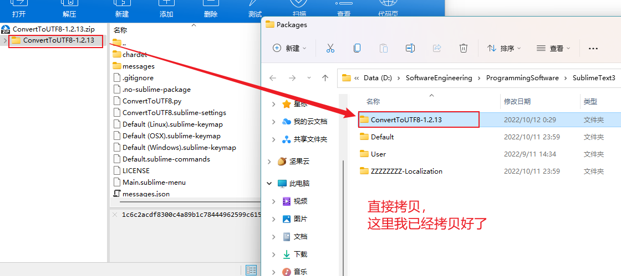621x276 pixels.
Task: Select 音乐 in Explorer sidebar
Action: pyautogui.click(x=300, y=272)
